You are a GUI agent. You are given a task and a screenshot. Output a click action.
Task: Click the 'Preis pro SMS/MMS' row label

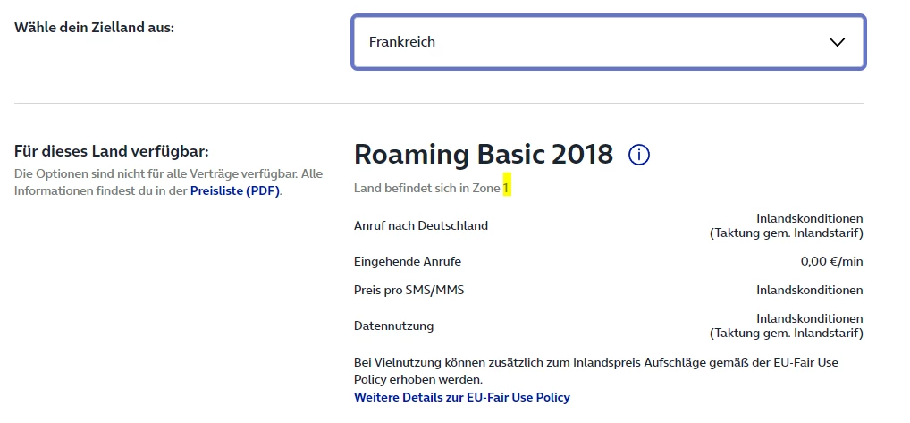point(409,290)
